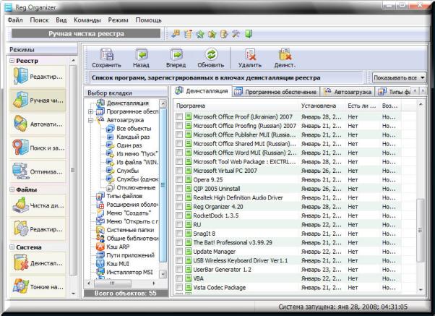Switch to the Автозагрузка tab
Screen dimensions: 435x316
click(347, 92)
